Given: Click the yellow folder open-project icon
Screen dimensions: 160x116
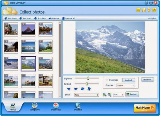Looking at the screenshot, I should pyautogui.click(x=138, y=10).
